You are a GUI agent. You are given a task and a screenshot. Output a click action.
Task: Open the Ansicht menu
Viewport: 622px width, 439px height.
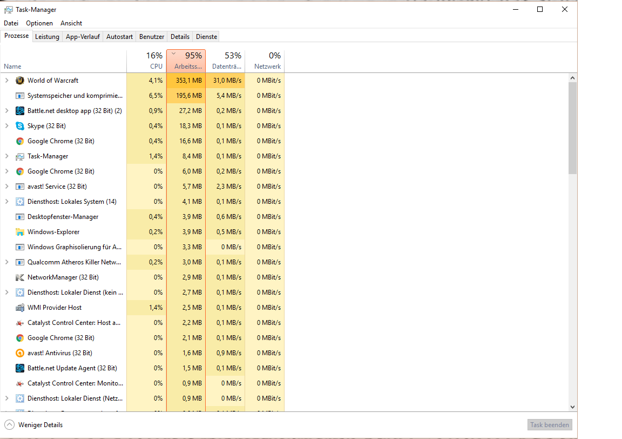71,23
